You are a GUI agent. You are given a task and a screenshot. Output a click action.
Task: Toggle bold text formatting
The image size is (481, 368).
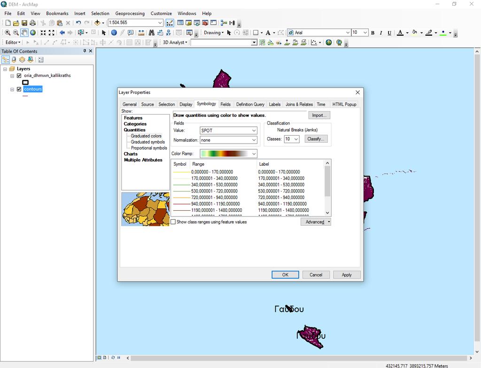pyautogui.click(x=372, y=33)
